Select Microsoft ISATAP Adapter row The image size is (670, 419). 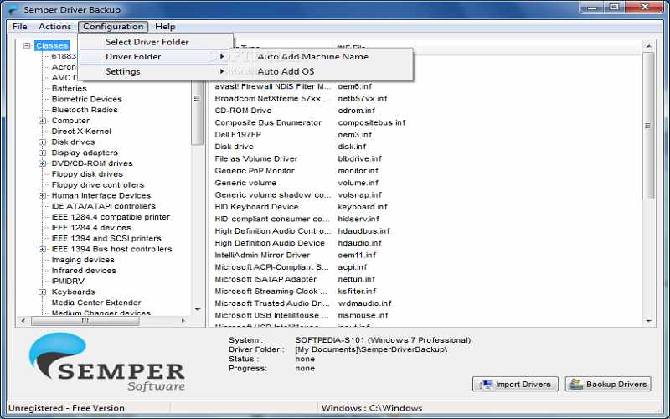(265, 279)
